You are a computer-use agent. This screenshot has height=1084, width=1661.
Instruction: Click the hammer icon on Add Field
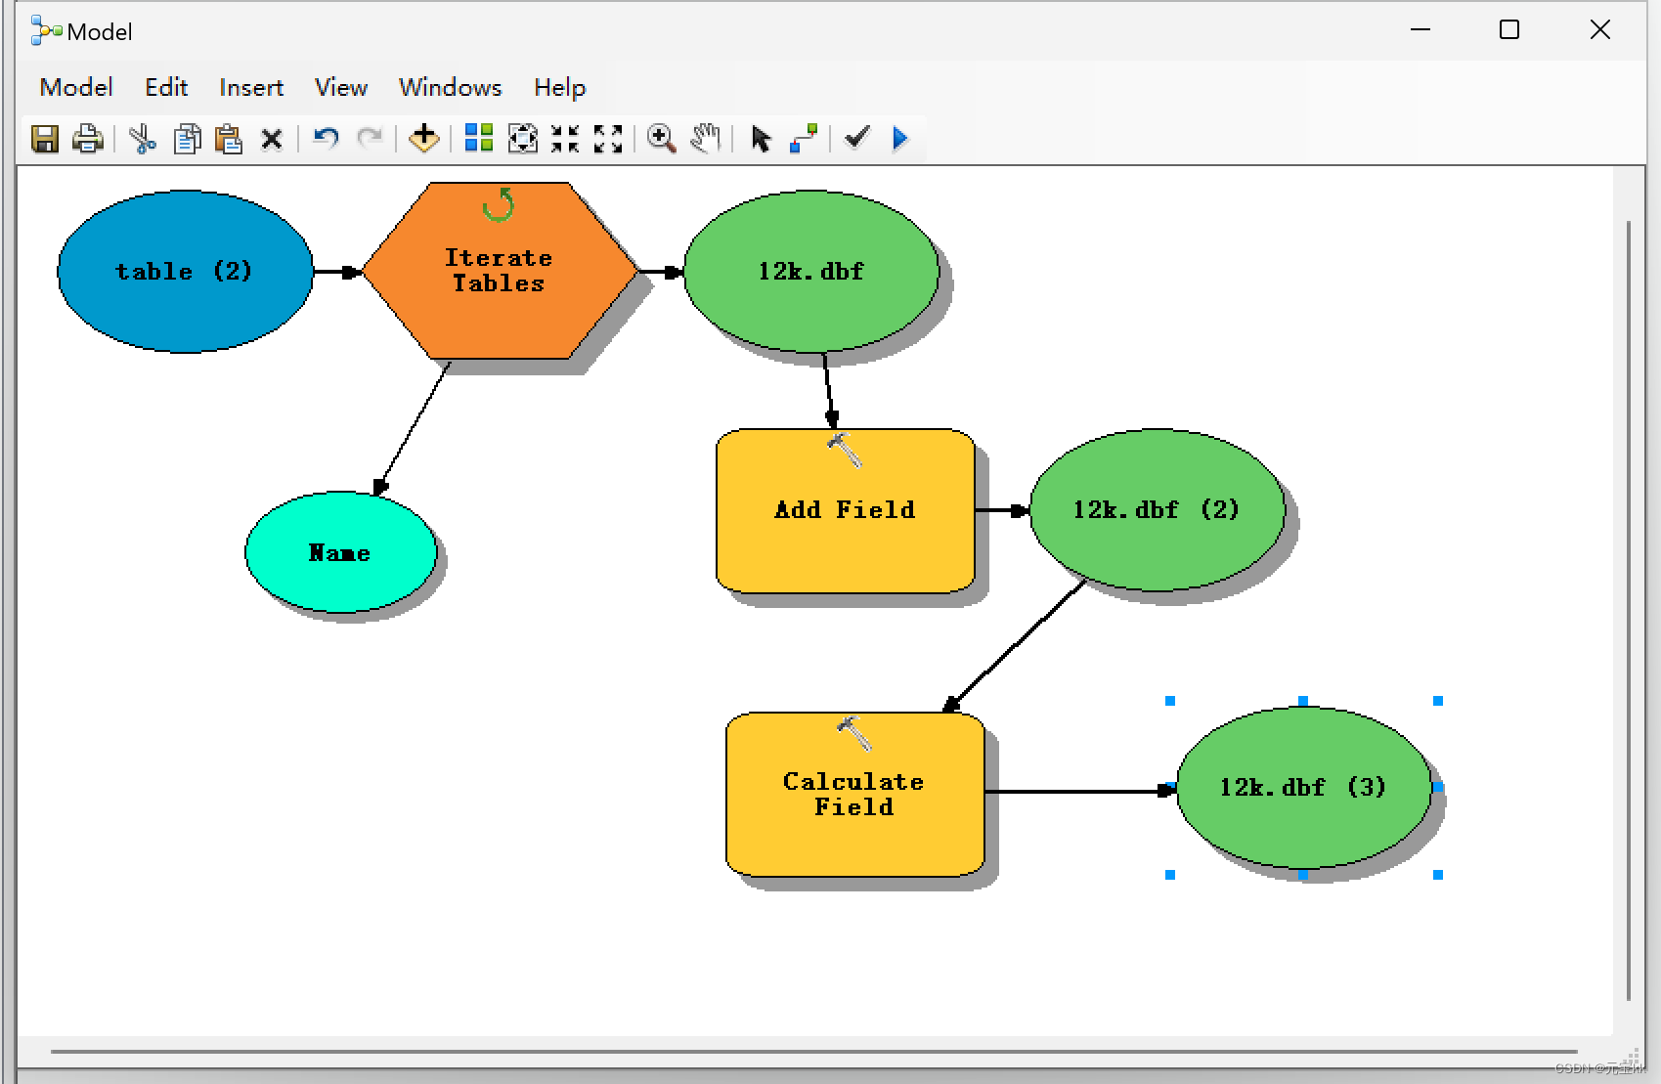click(844, 451)
